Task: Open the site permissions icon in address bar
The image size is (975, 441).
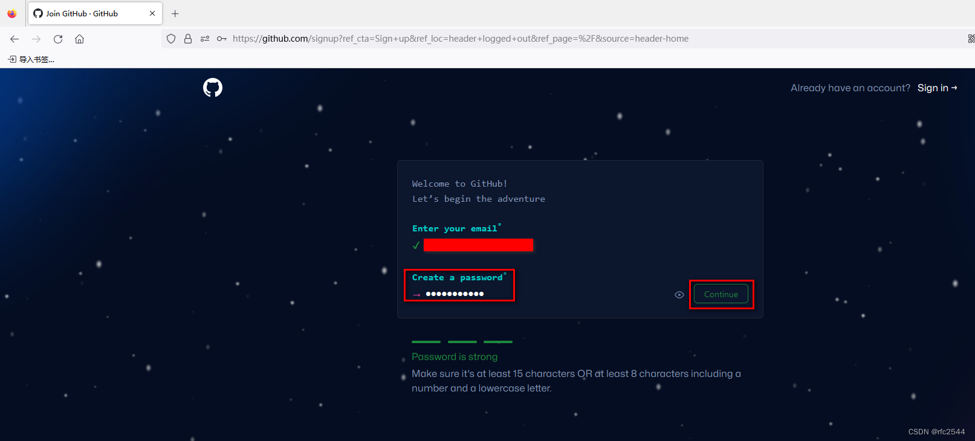Action: [205, 39]
